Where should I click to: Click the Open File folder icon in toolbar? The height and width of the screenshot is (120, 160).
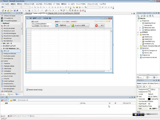(8, 10)
